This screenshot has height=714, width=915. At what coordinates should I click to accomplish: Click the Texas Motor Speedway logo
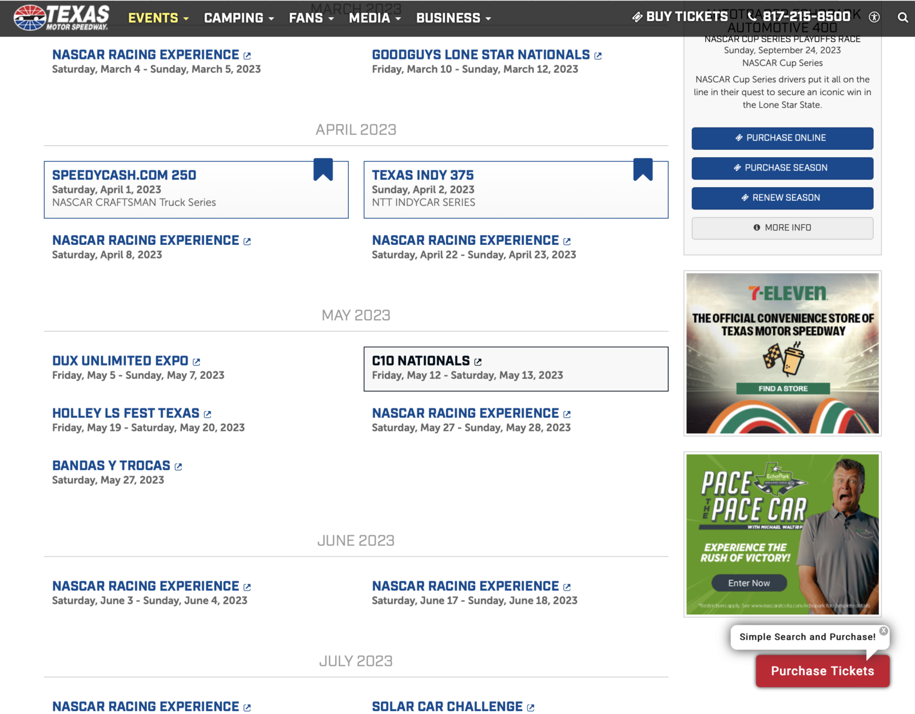point(62,18)
